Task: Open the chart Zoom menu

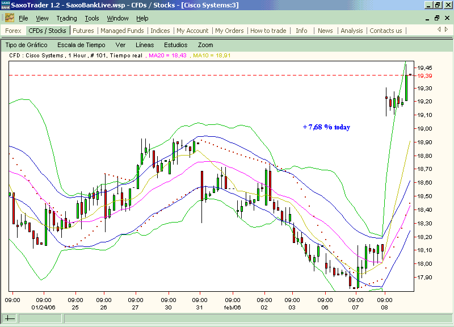Action: pyautogui.click(x=205, y=45)
